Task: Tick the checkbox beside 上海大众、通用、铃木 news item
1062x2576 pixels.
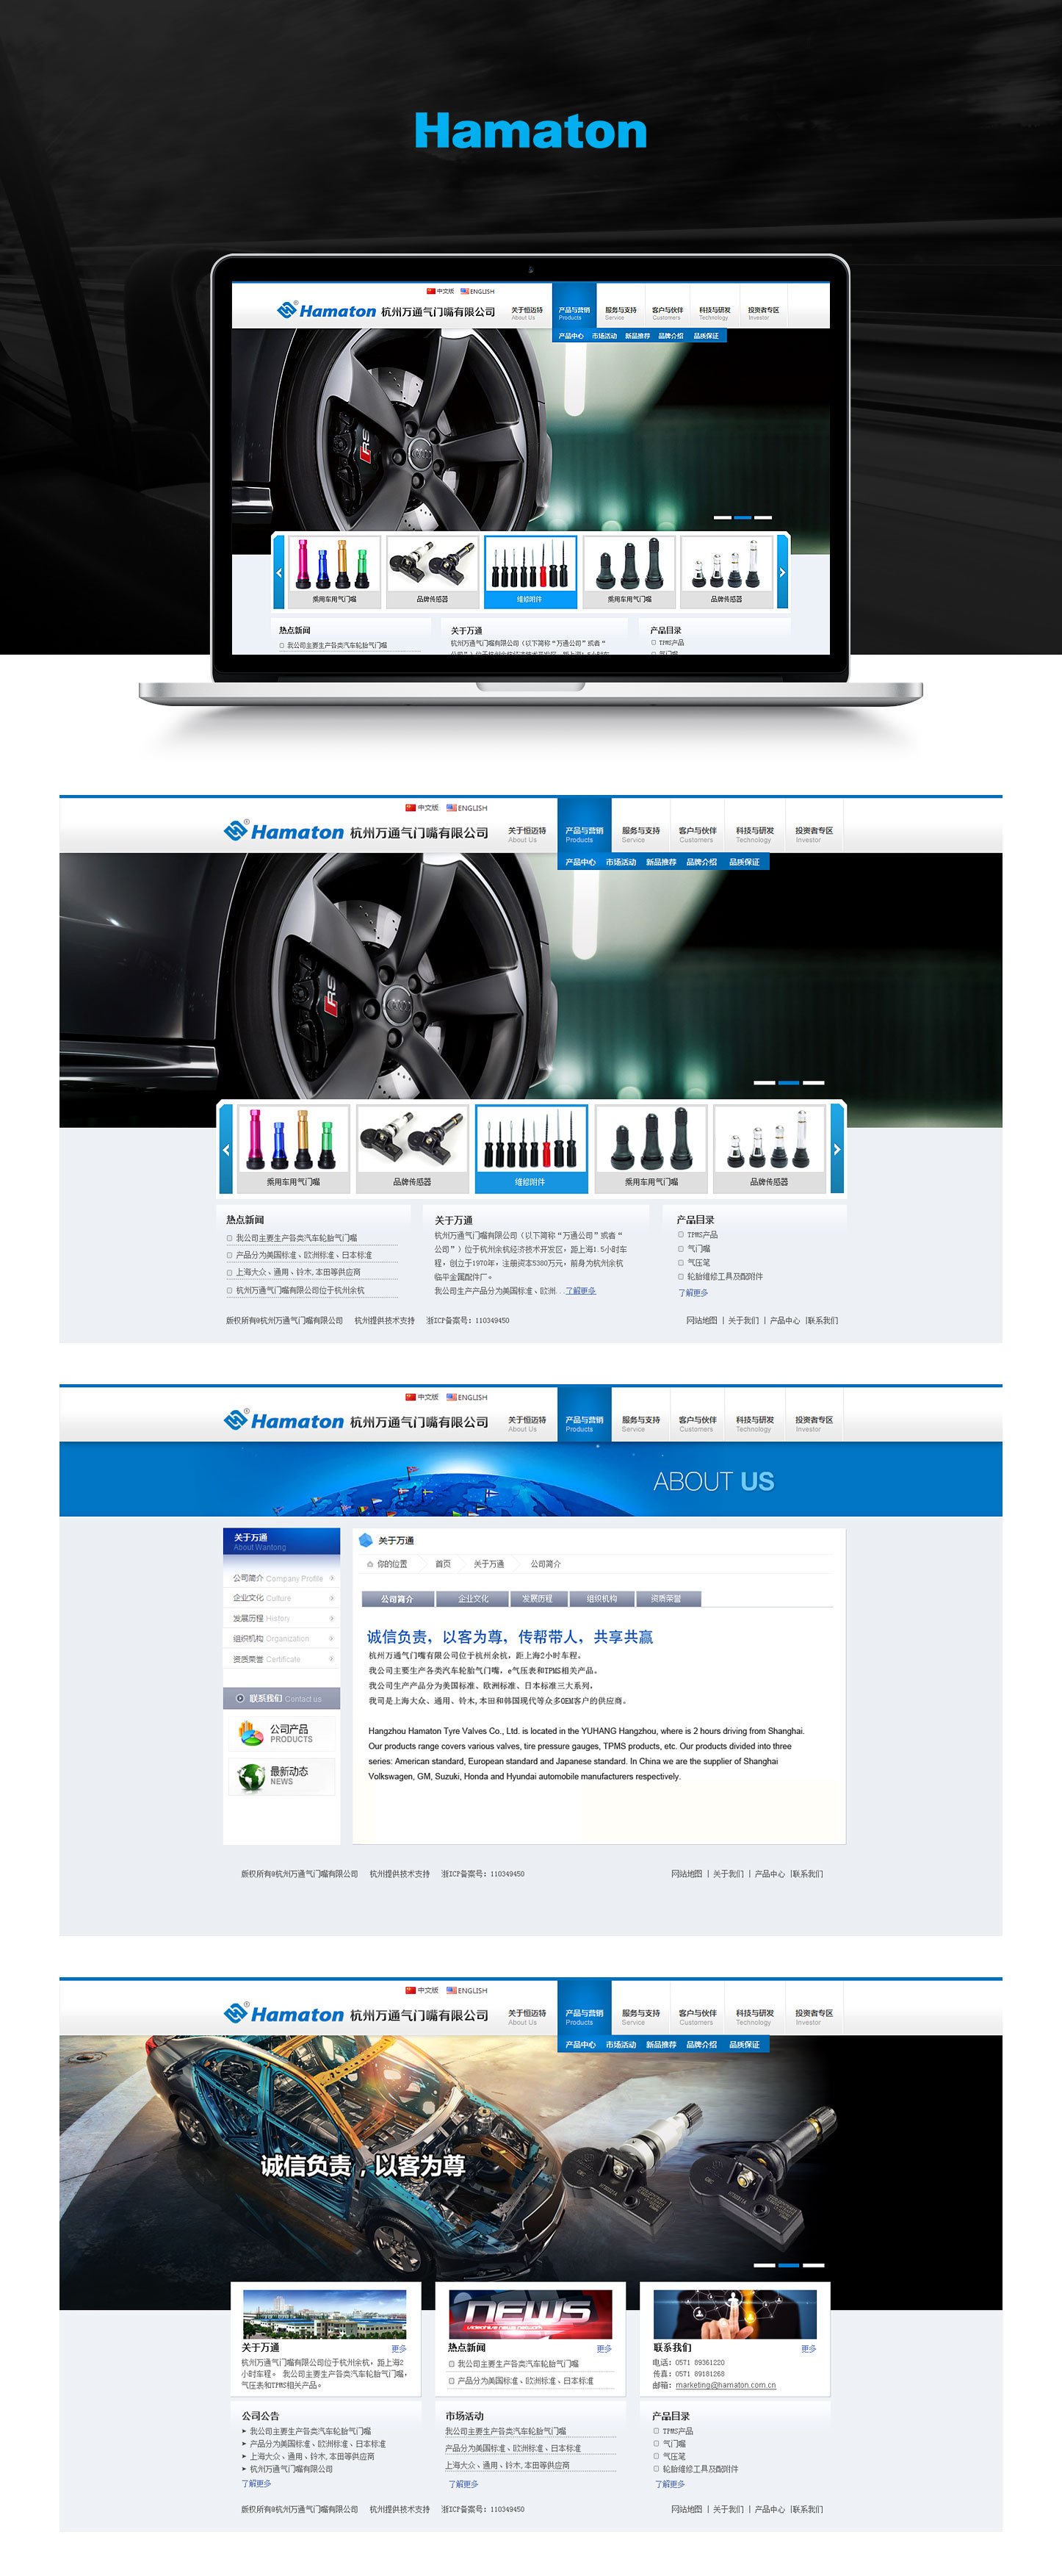Action: (229, 1273)
